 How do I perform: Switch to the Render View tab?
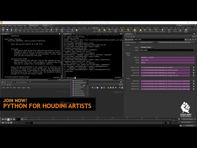[x=10, y=82]
